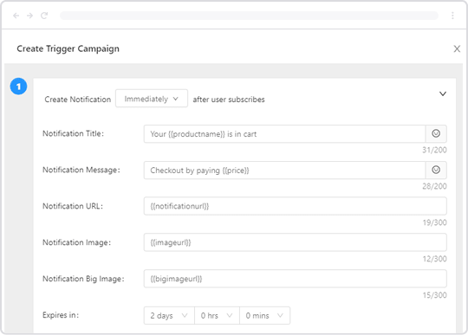Click the Notification Image input field
Screen dimensions: 468x335
click(296, 242)
